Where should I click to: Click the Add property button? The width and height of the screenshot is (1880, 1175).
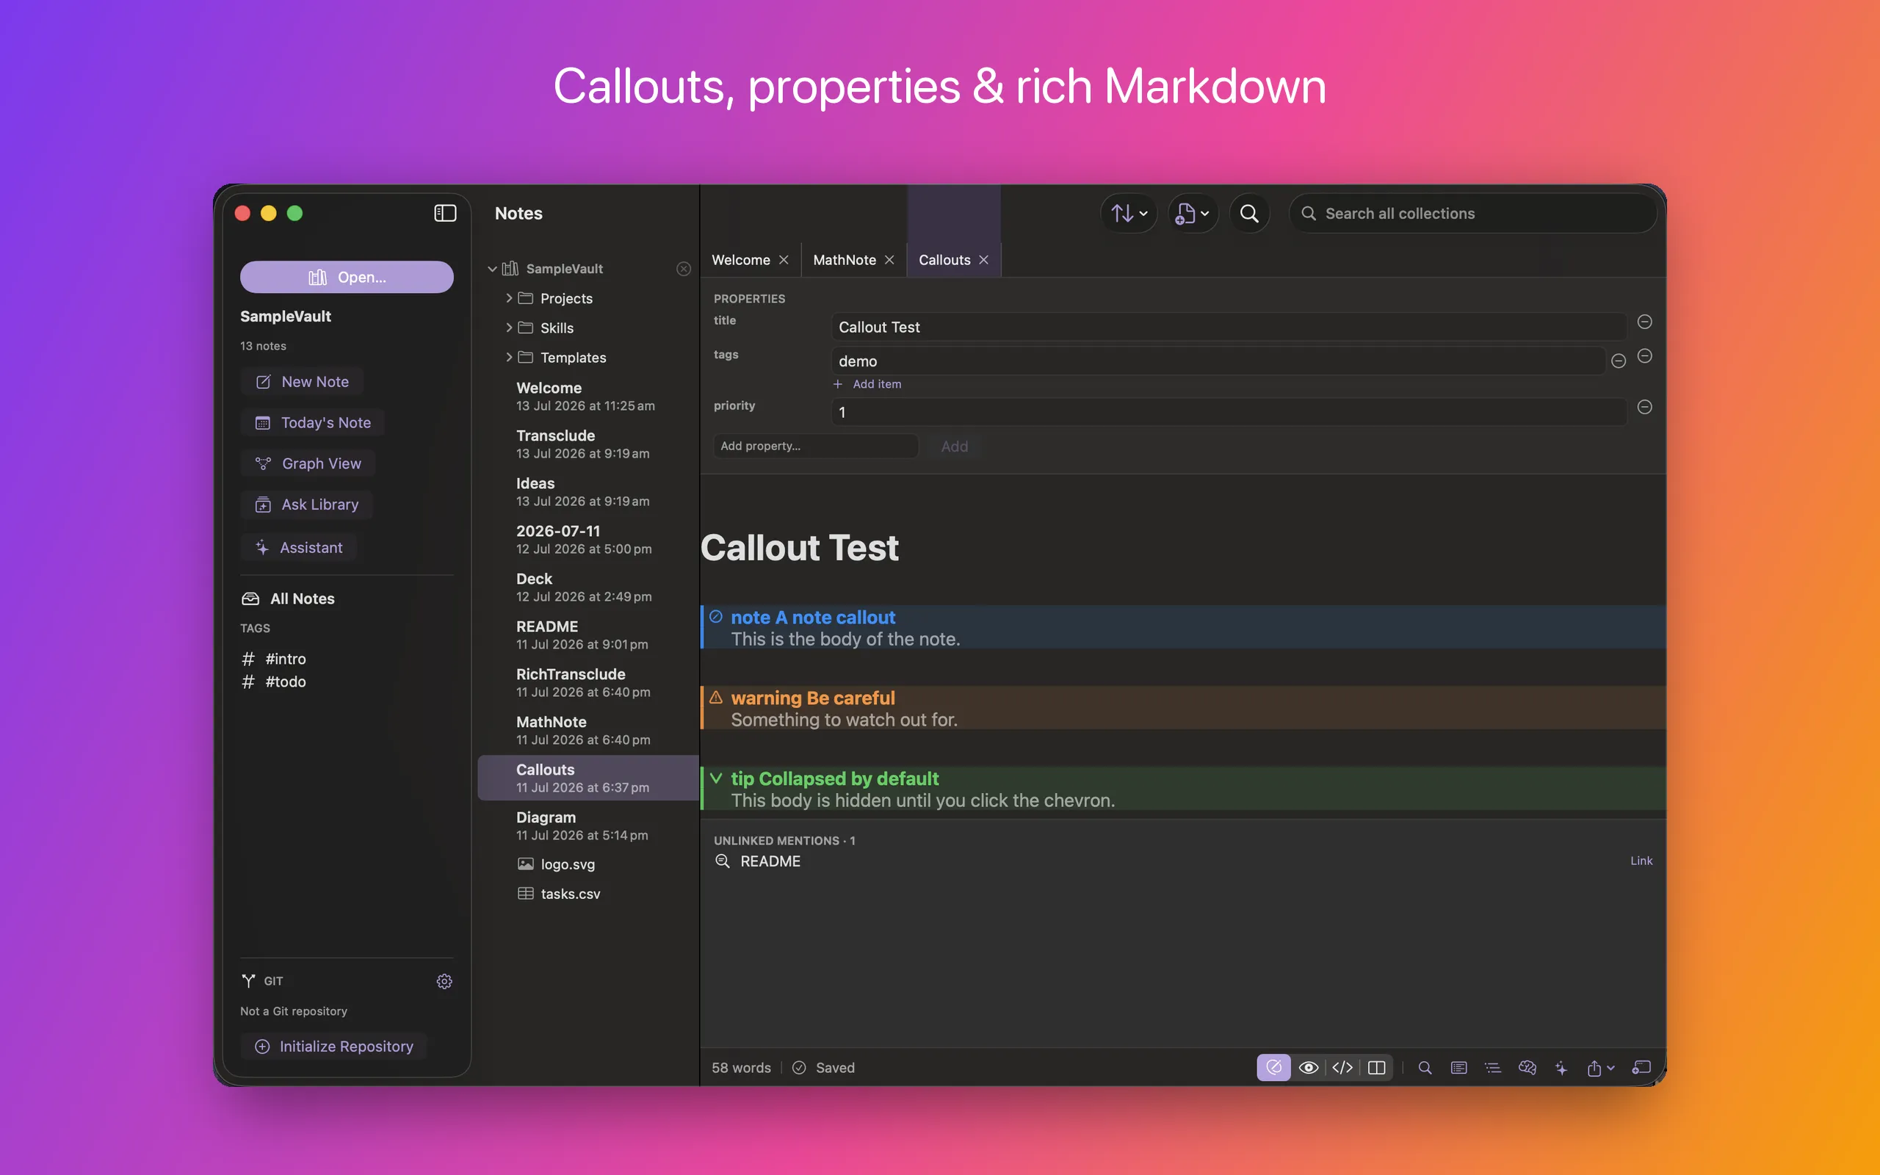pos(955,446)
